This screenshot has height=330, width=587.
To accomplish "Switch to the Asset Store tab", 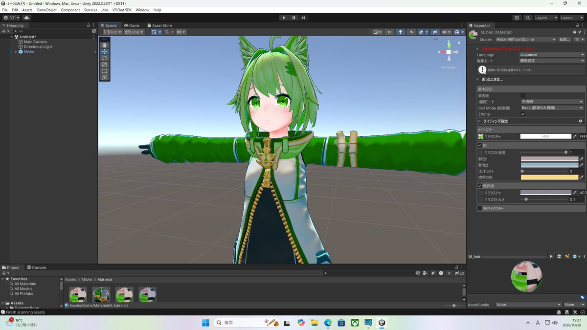I will tap(159, 25).
